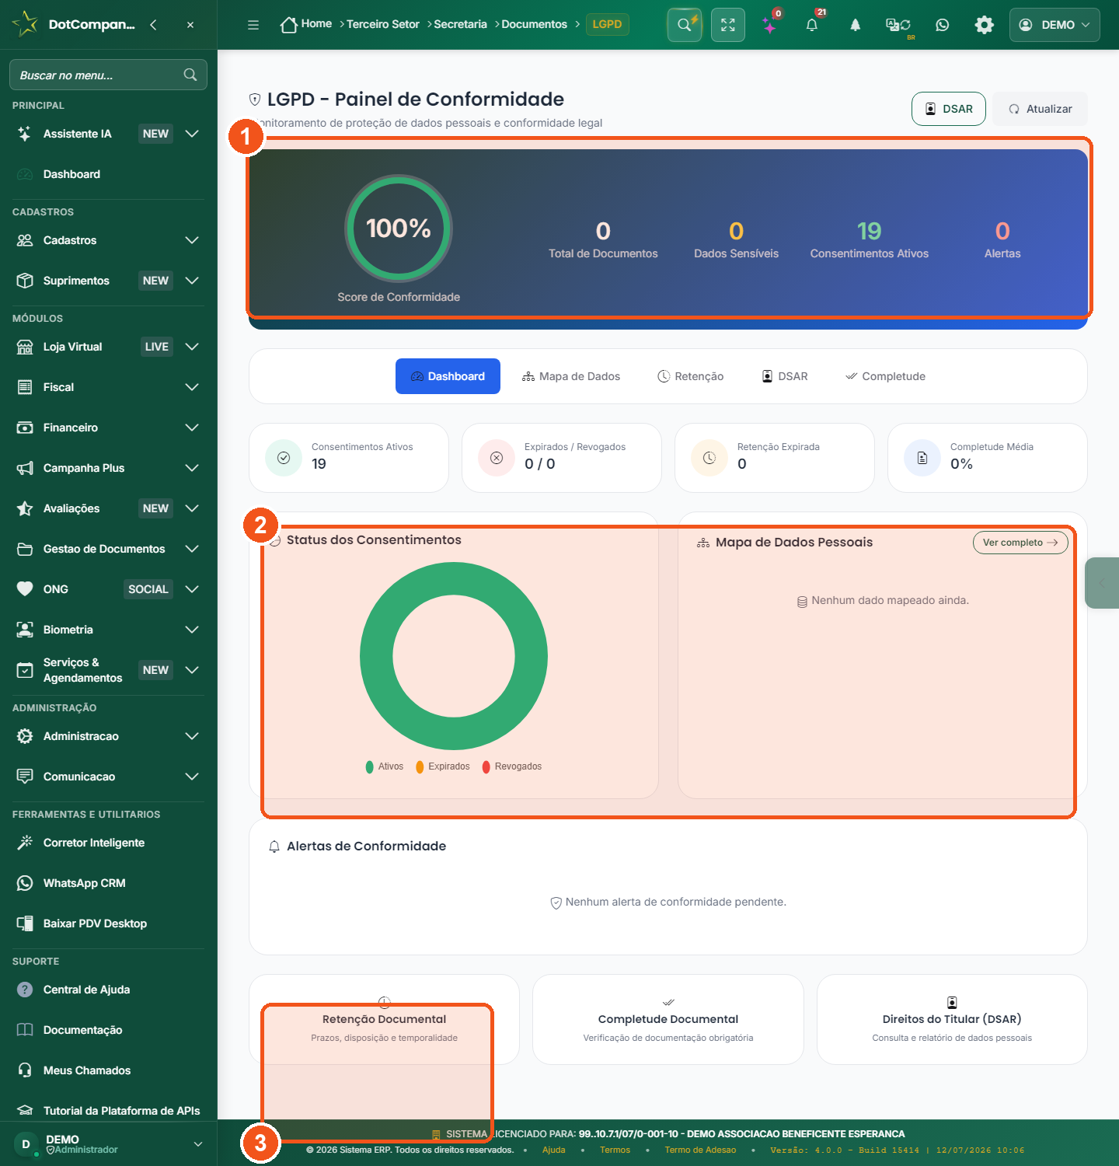This screenshot has height=1166, width=1119.
Task: Click the Documentação book icon
Action: pos(25,1030)
